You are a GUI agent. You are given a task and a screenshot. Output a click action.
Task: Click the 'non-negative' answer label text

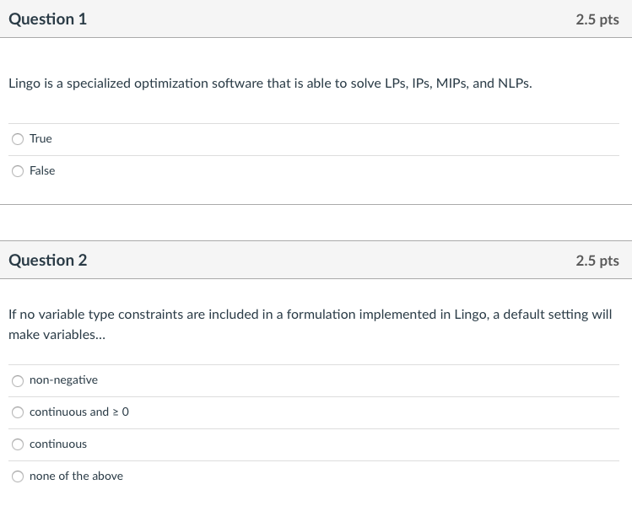pos(63,379)
